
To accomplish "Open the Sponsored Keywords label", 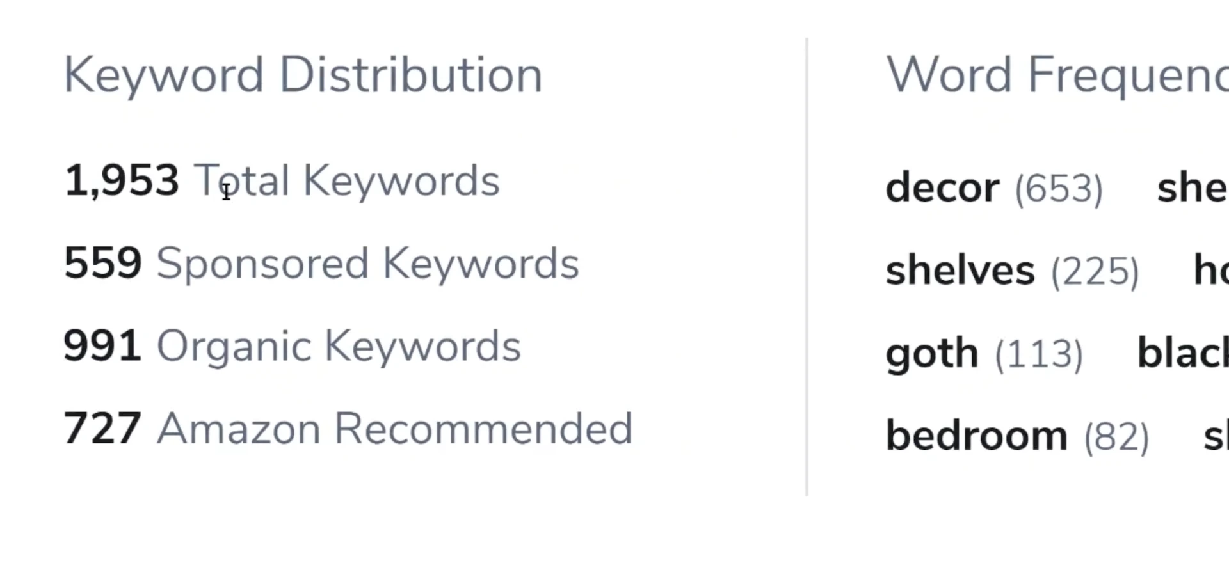I will pos(367,264).
